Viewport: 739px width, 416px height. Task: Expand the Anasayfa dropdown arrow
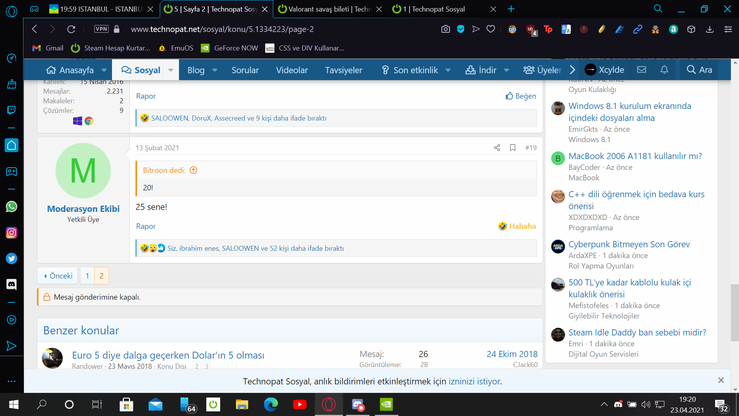pos(104,70)
